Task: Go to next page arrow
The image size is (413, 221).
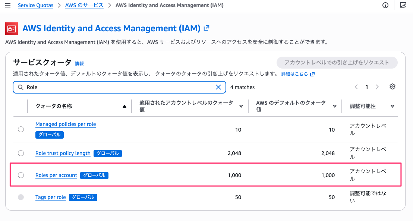Action: pyautogui.click(x=377, y=87)
